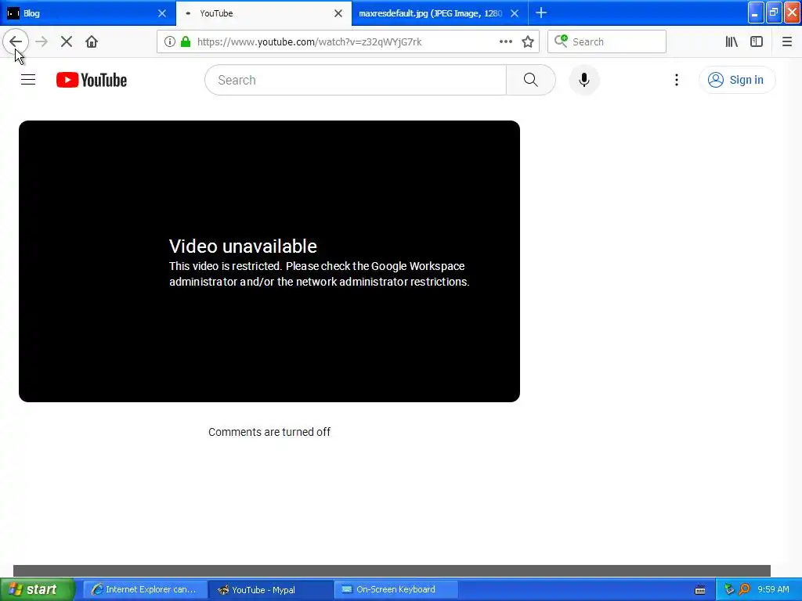Open the Library bookshelf icon

coord(732,41)
